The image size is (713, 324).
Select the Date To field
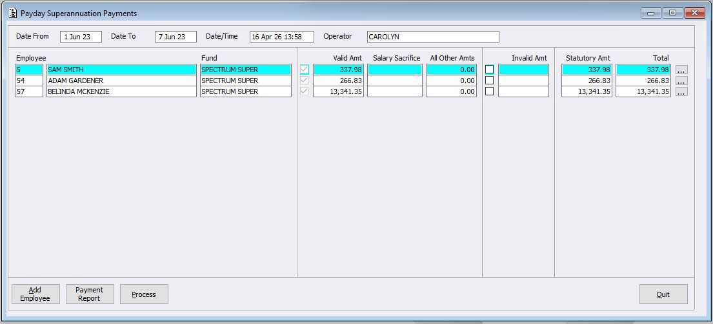[x=176, y=37]
